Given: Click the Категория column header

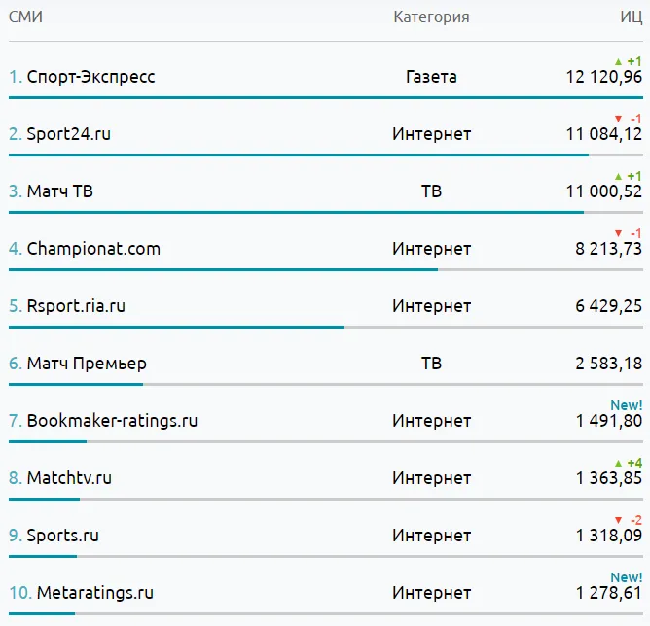Looking at the screenshot, I should [431, 17].
